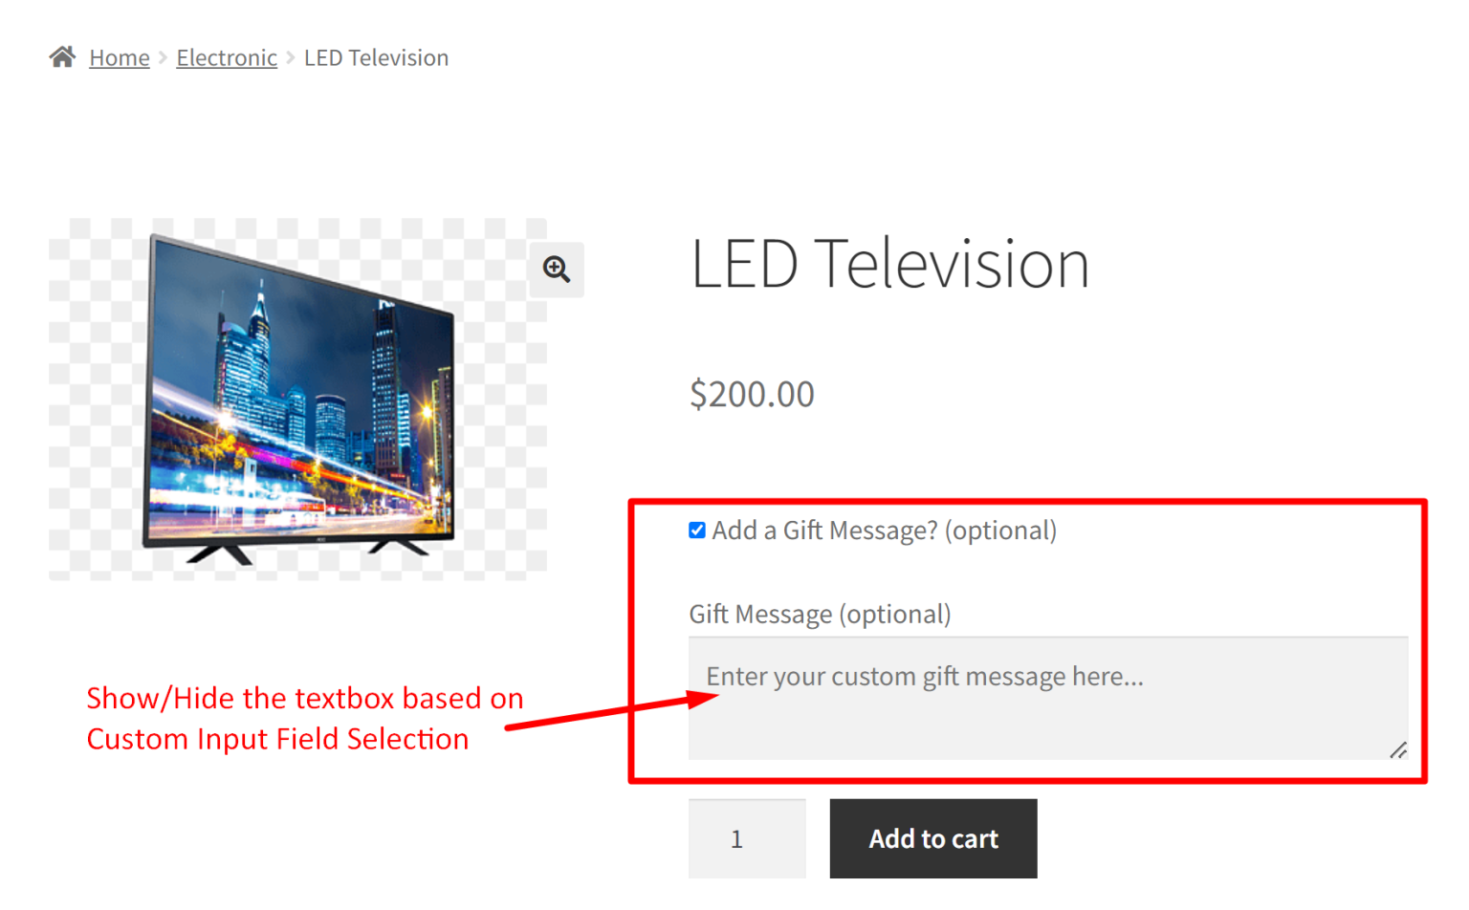This screenshot has height=910, width=1469.
Task: Open the product image zoom magnifier
Action: click(x=557, y=271)
